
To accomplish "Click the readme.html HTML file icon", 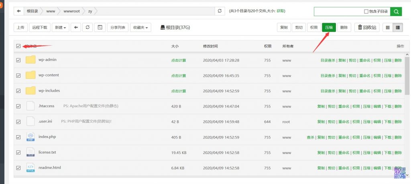I will pyautogui.click(x=31, y=168).
